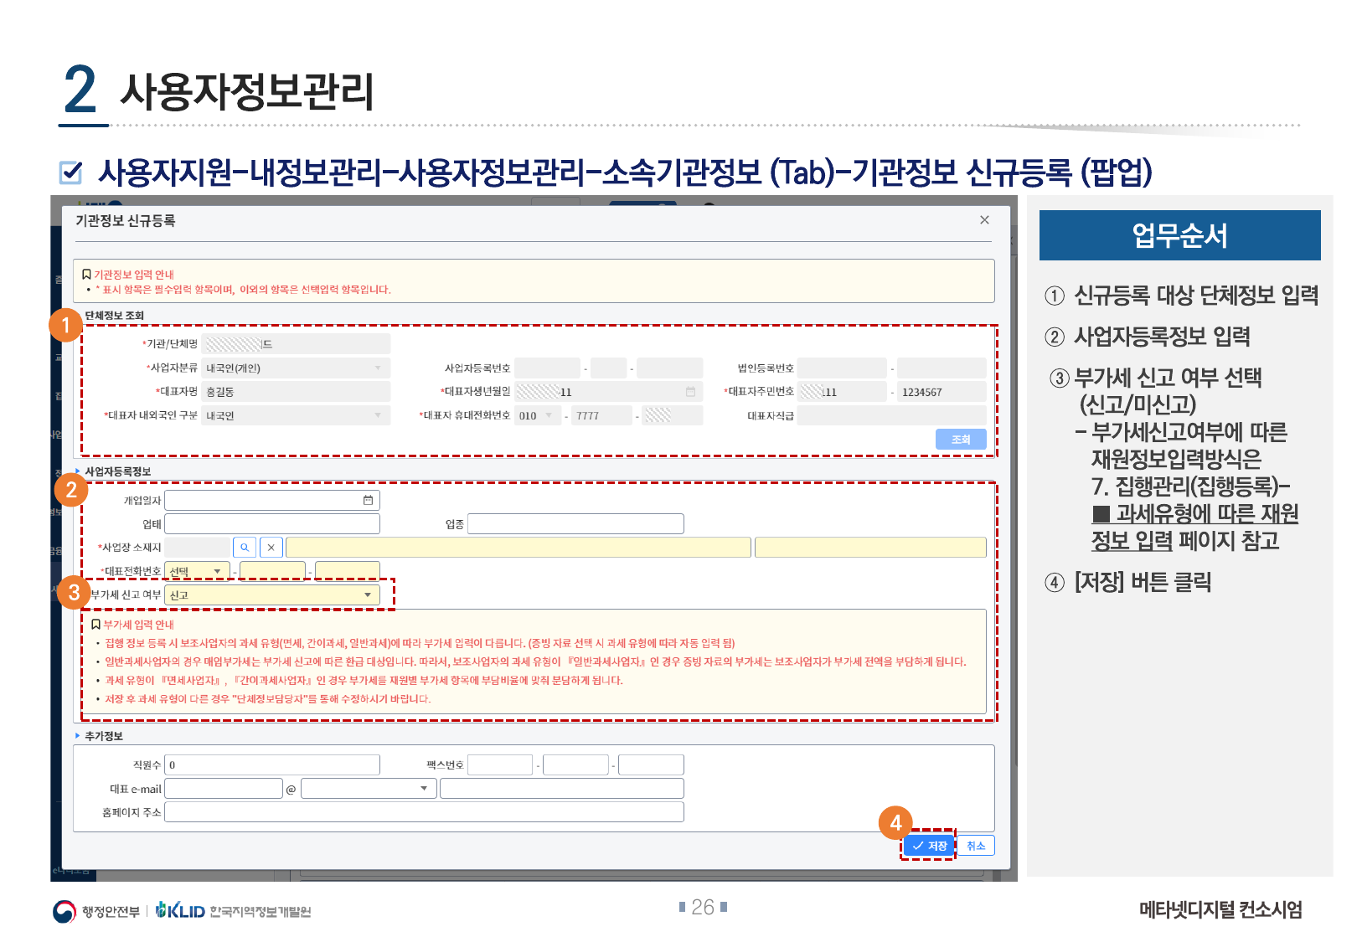Viewport: 1362px width, 942px height.
Task: Expand the 부가세 신고 여부 dropdown
Action: tap(367, 595)
